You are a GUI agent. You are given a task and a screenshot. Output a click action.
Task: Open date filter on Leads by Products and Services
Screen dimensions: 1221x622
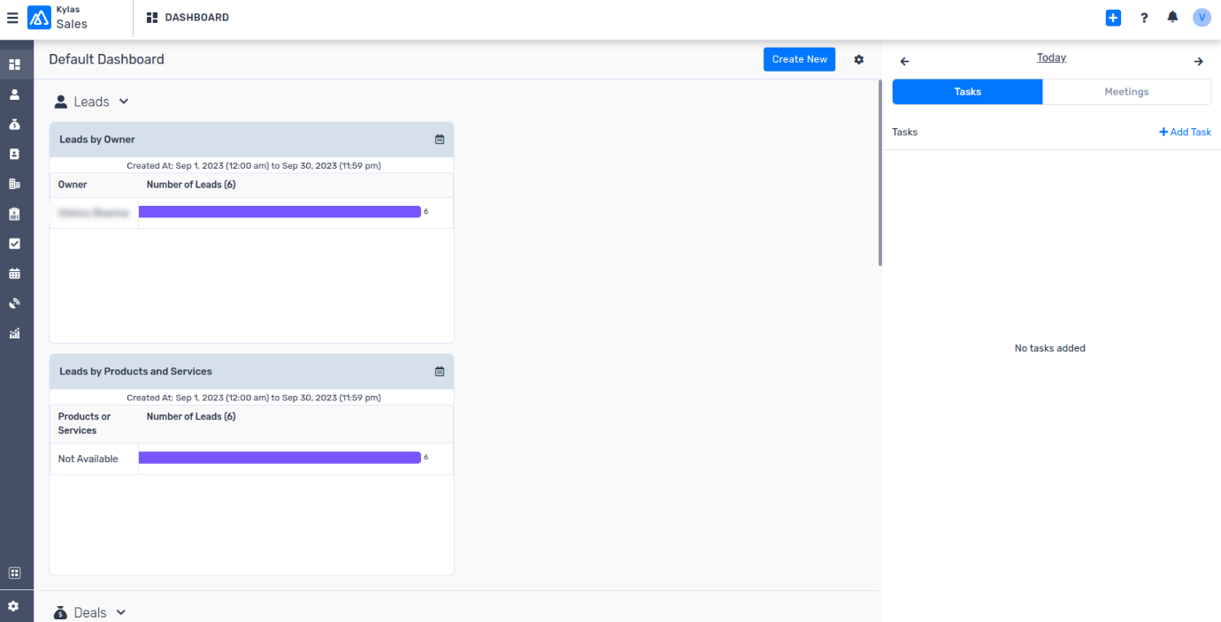pos(440,372)
